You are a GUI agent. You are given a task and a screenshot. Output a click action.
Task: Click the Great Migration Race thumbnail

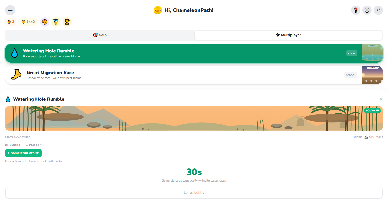tap(372, 75)
